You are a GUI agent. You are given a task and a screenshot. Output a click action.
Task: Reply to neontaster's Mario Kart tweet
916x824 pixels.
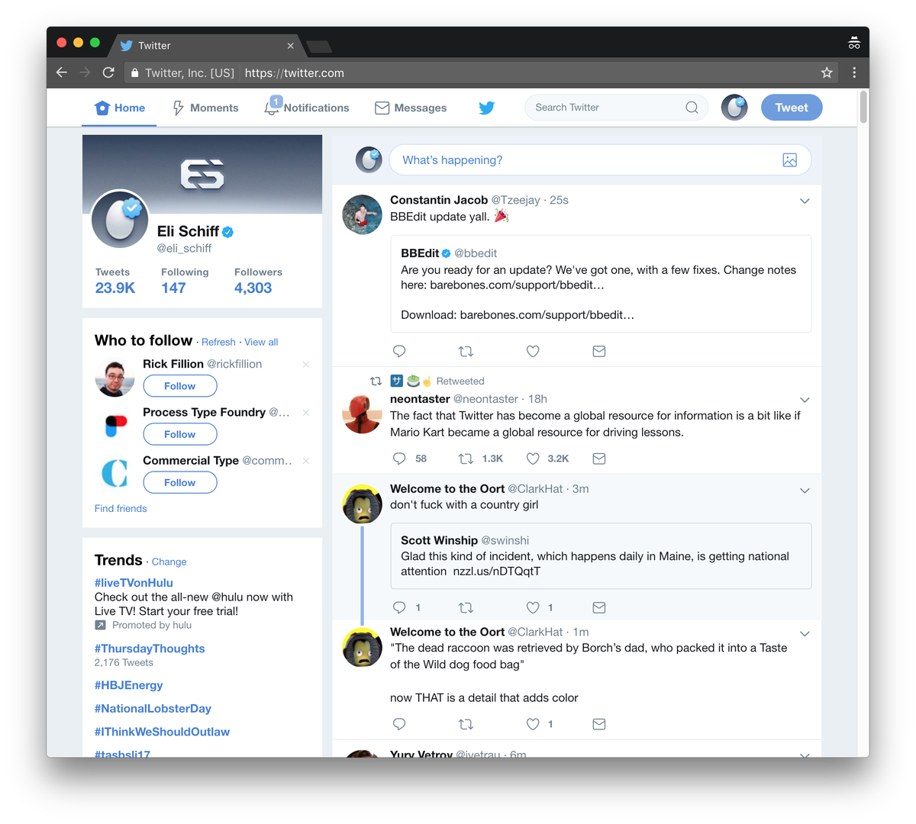click(x=399, y=459)
